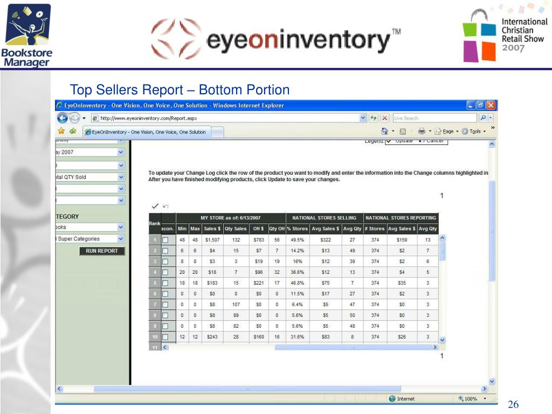Click the 49.5% stores cell

(298, 240)
